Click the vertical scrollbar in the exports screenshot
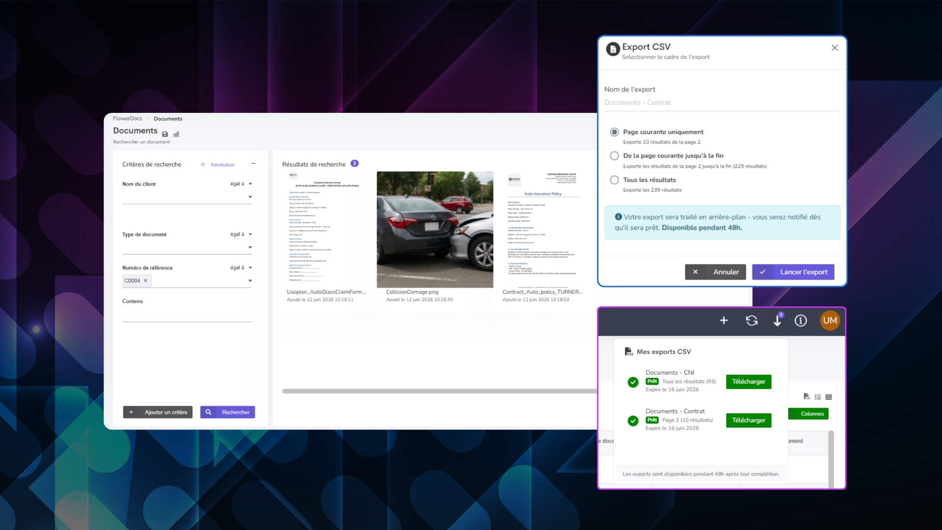Screen dimensions: 942x530 pos(831,459)
